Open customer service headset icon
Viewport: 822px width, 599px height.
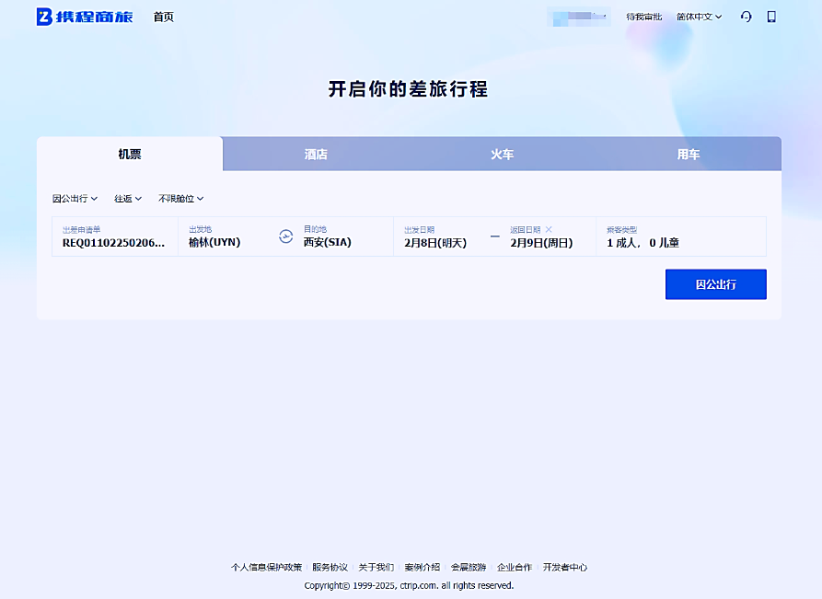click(x=746, y=17)
